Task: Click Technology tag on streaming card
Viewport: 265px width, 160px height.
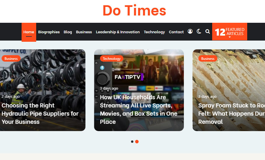Action: [x=111, y=58]
